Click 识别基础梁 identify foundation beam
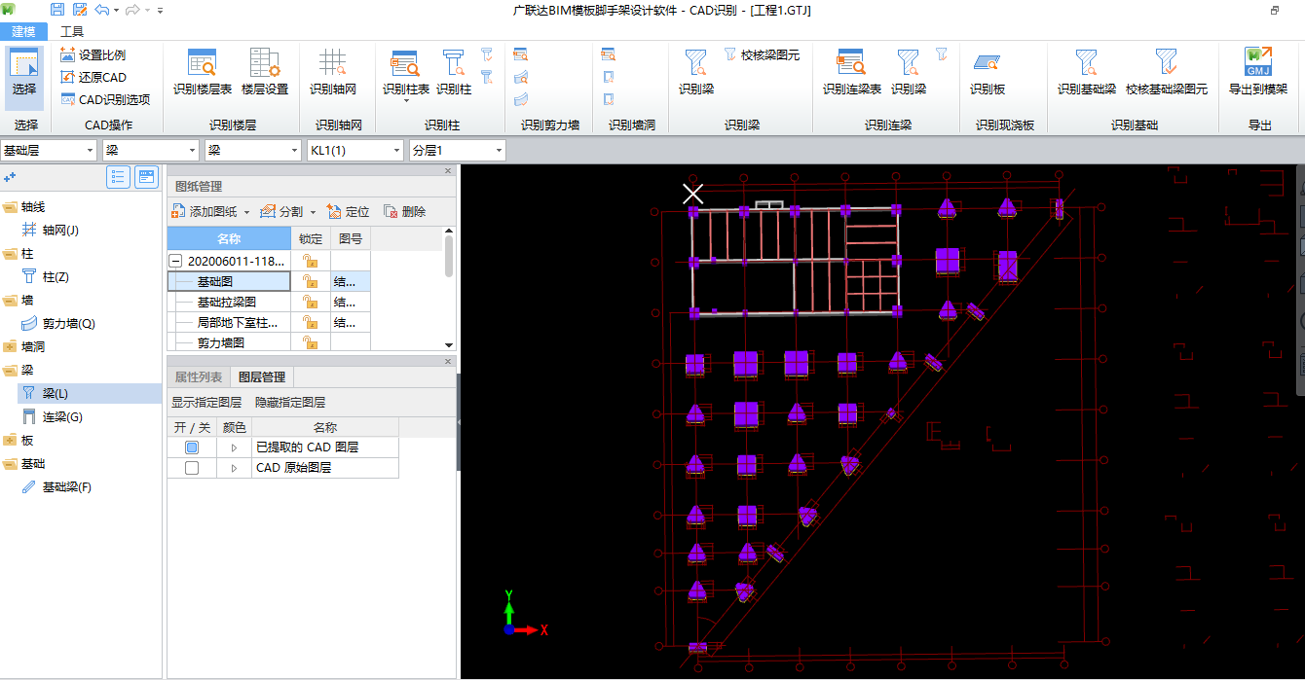The image size is (1305, 680). (x=1087, y=73)
